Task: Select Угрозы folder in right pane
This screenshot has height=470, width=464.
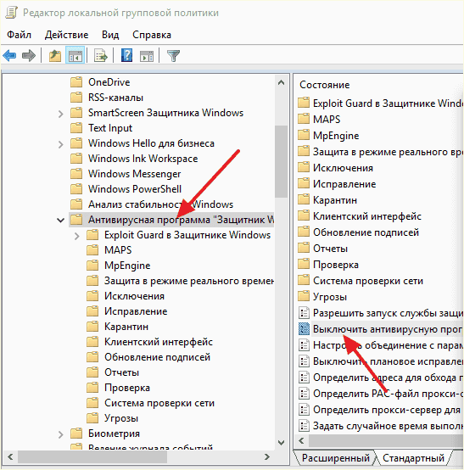Action: click(330, 297)
